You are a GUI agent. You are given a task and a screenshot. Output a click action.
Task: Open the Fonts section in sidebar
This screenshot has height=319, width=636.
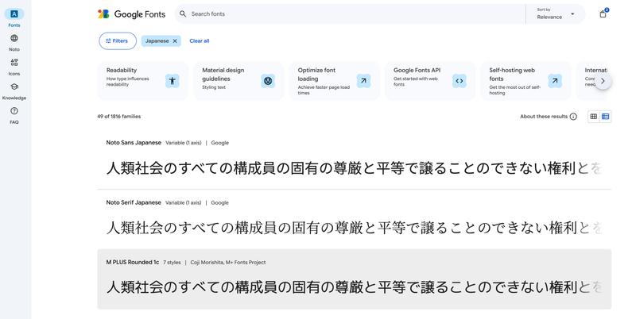coord(14,17)
